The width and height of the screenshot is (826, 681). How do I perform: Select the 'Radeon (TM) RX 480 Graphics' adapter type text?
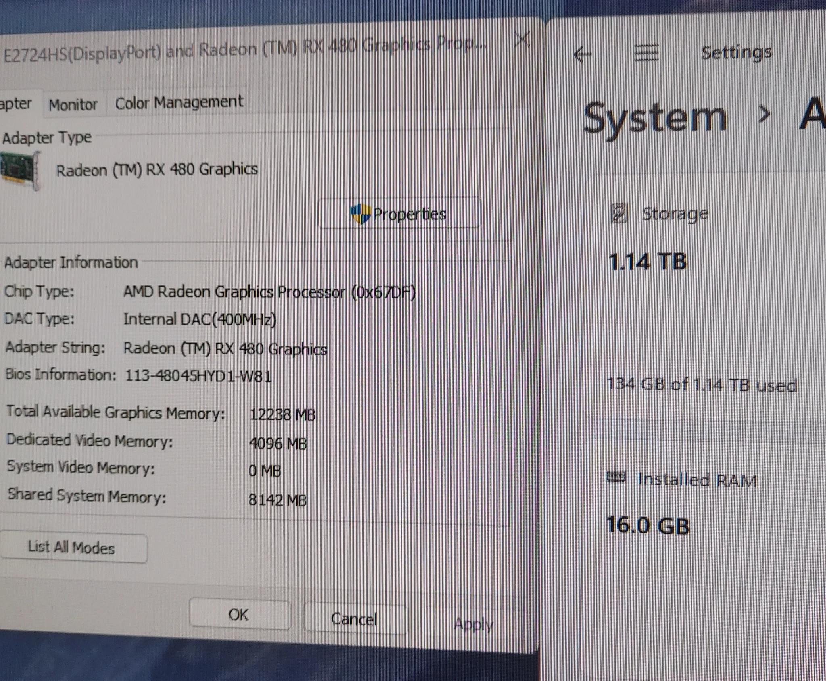pos(157,169)
